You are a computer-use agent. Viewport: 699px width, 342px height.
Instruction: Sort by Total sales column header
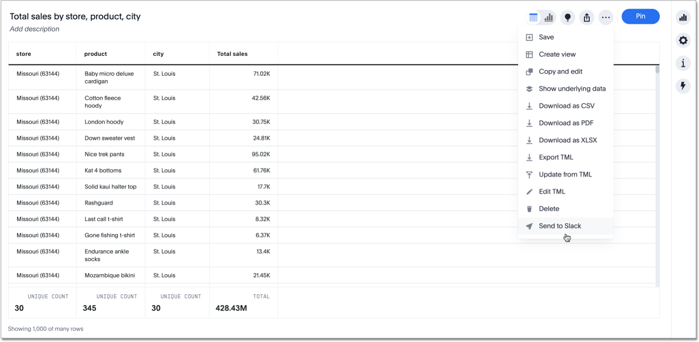pyautogui.click(x=233, y=54)
